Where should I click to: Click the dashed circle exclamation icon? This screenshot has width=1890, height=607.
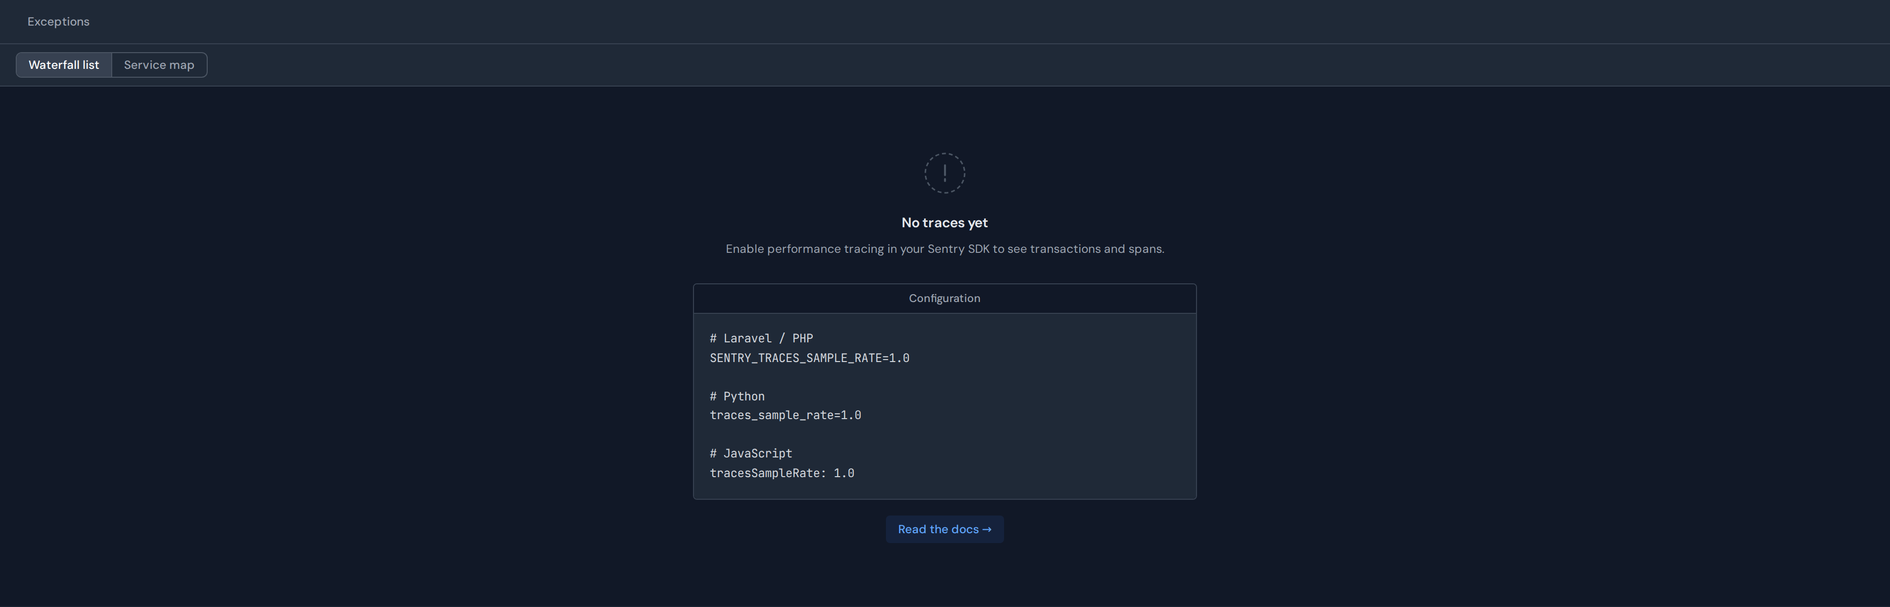[945, 173]
